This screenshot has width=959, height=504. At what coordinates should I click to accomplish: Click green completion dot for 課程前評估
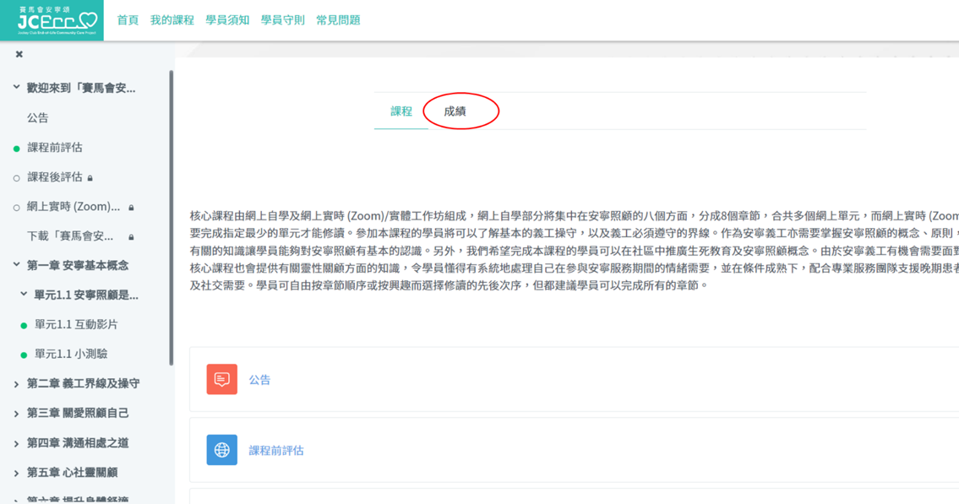tap(16, 149)
